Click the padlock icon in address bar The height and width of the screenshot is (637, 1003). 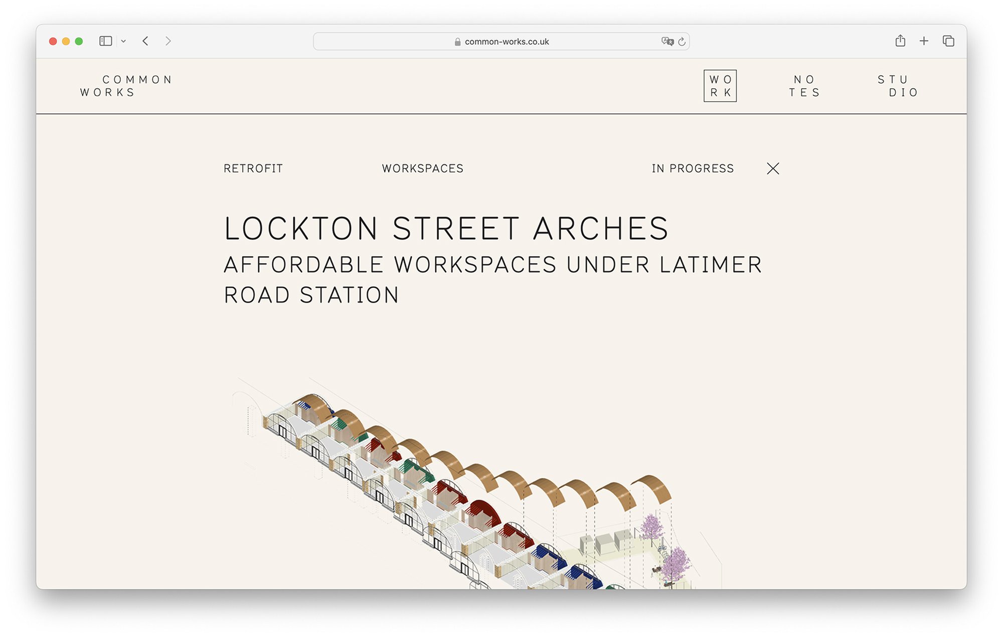[x=457, y=42]
